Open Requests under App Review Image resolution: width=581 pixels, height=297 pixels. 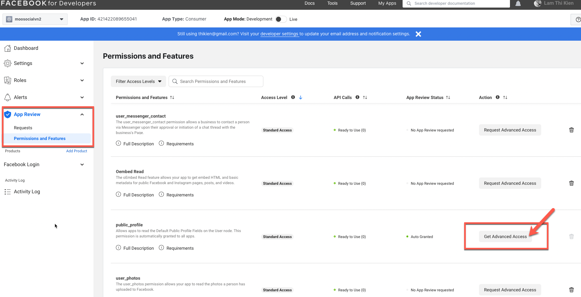pyautogui.click(x=23, y=128)
